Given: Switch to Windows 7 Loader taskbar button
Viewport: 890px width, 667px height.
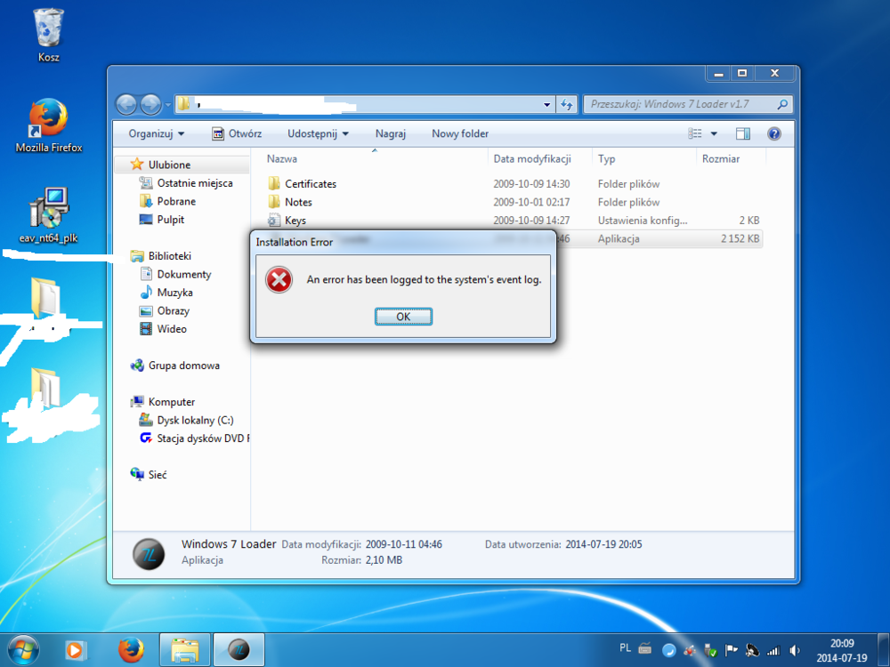Looking at the screenshot, I should tap(239, 650).
